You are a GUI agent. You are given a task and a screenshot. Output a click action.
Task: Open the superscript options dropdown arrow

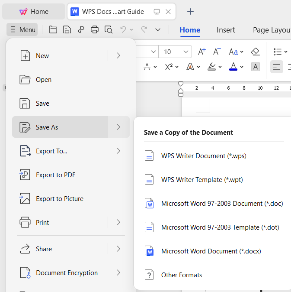pos(177,67)
